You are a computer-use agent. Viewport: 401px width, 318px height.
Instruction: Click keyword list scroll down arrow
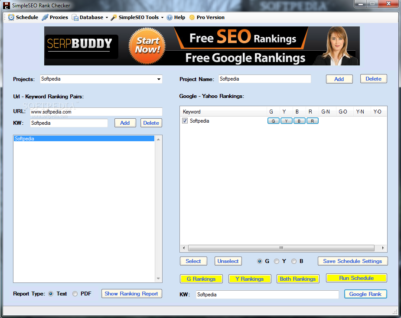pos(158,279)
